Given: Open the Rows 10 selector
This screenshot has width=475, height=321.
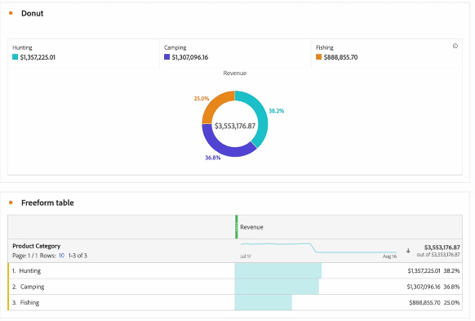Looking at the screenshot, I should pyautogui.click(x=61, y=256).
